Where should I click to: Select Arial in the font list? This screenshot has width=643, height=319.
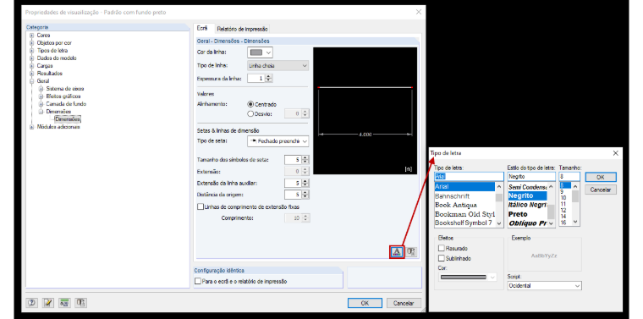[464, 186]
